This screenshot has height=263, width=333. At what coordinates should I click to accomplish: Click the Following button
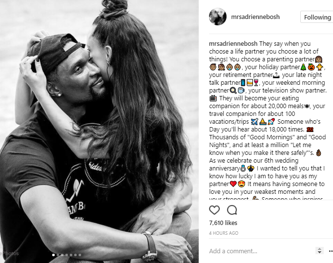[317, 17]
